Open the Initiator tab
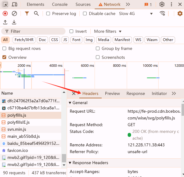Screen dimensions: 184x177 pyautogui.click(x=159, y=93)
